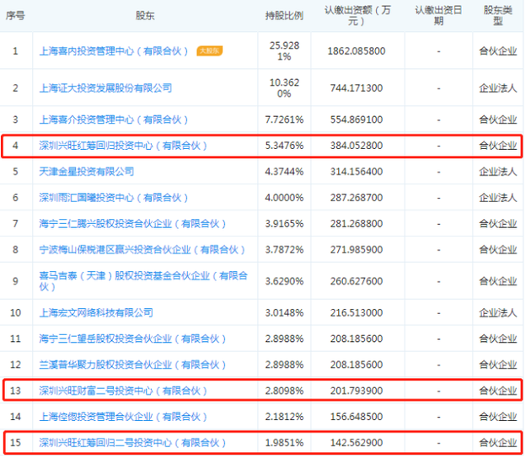Select the 4.0000% shareholding value

click(284, 198)
